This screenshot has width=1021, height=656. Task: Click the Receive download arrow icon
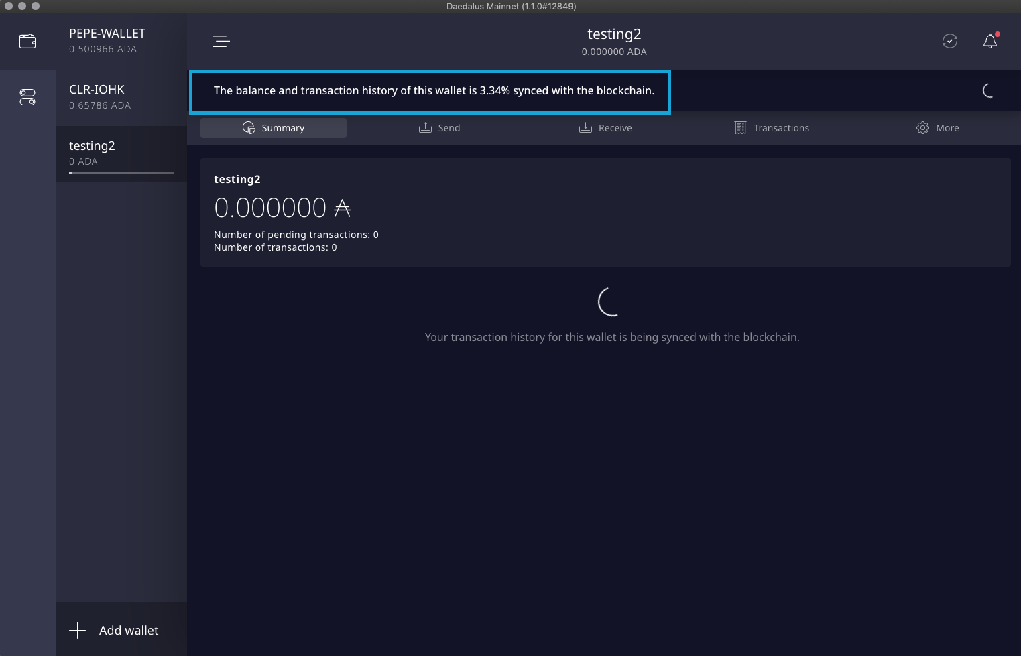585,128
